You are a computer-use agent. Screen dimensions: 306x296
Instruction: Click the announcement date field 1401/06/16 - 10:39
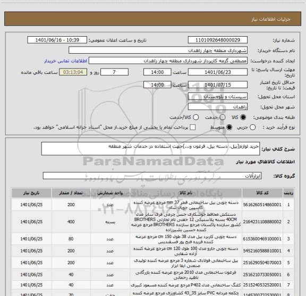click(57, 40)
